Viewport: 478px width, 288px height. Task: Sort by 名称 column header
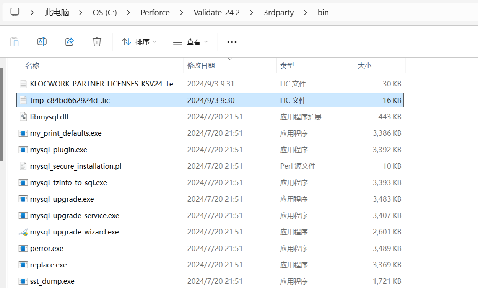[33, 66]
